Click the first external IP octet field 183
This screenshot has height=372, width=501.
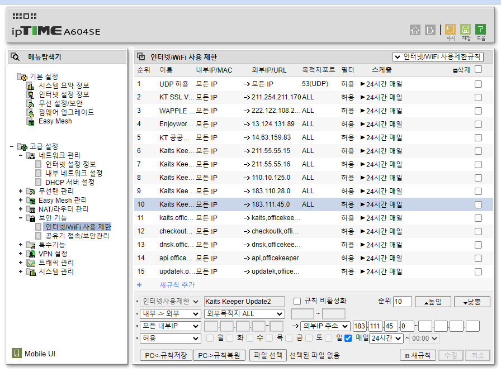coord(360,326)
